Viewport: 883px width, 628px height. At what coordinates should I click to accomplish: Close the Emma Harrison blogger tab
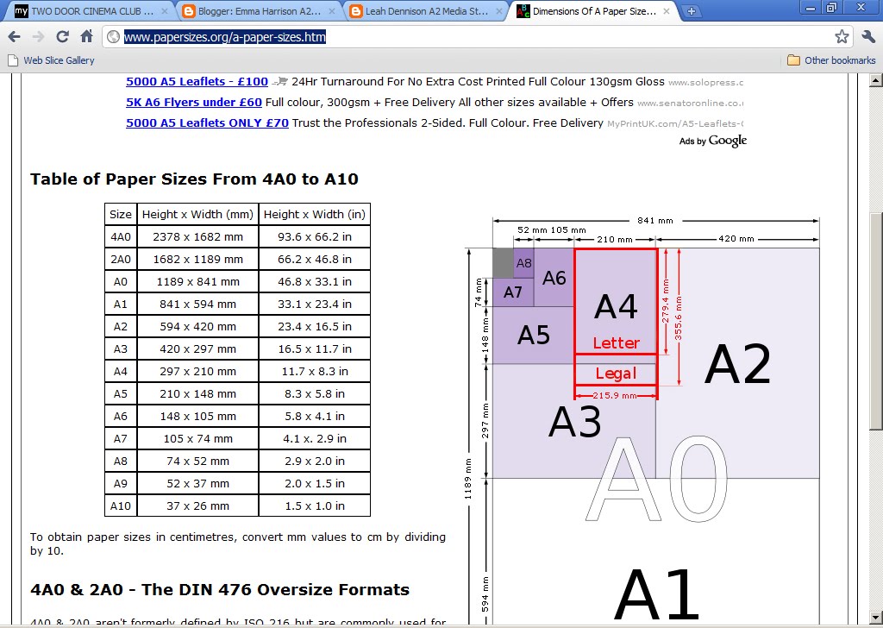332,10
